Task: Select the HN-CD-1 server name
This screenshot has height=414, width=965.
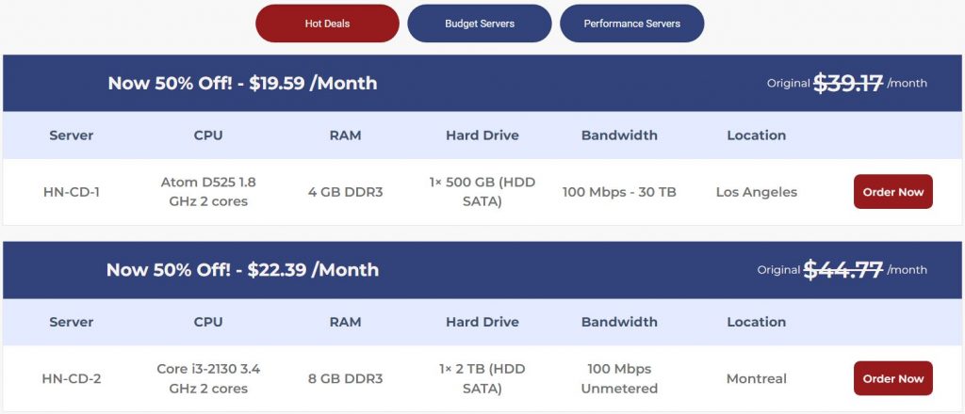Action: coord(72,192)
